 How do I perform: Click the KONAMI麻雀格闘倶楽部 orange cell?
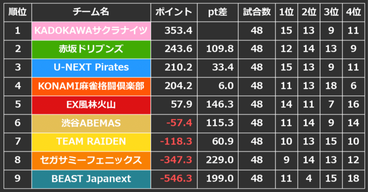pyautogui.click(x=91, y=86)
